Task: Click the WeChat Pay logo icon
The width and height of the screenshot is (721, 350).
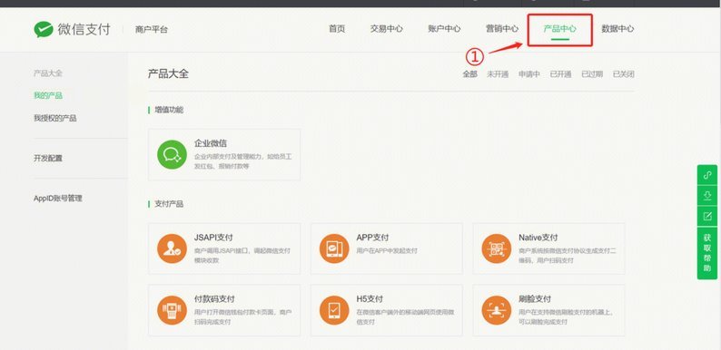Action: [x=44, y=29]
